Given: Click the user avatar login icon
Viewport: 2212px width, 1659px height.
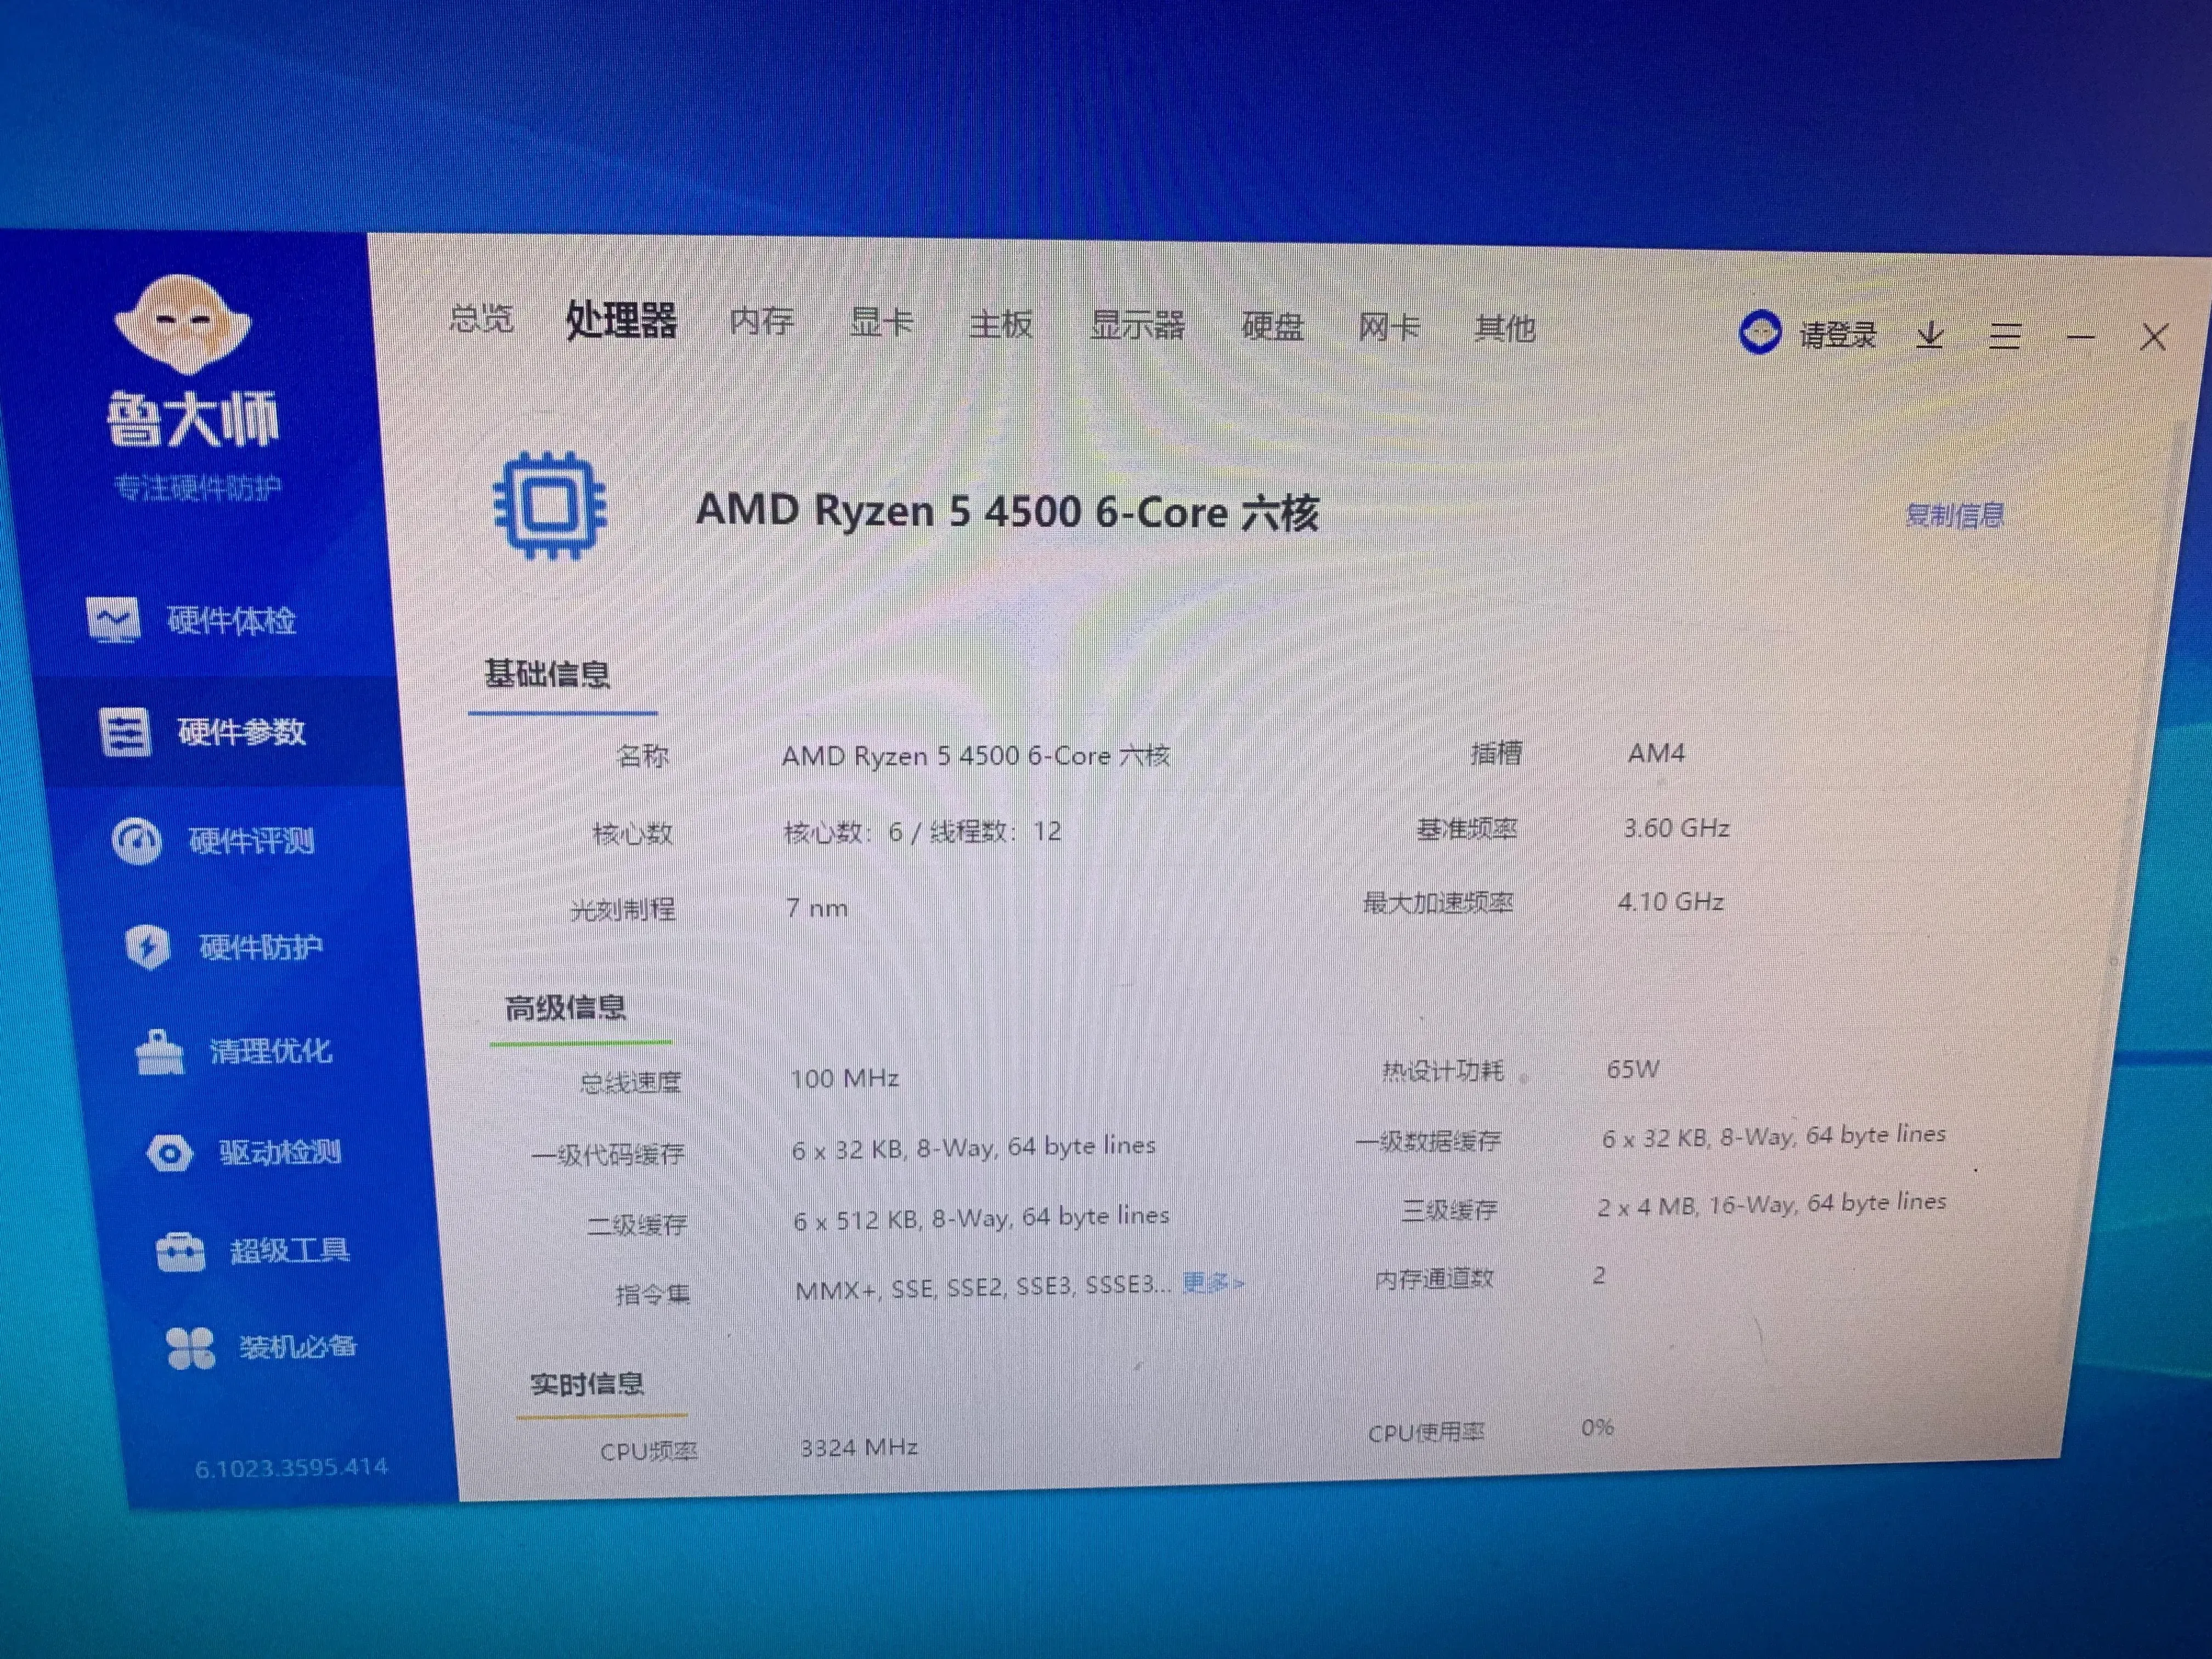Looking at the screenshot, I should tap(1760, 332).
